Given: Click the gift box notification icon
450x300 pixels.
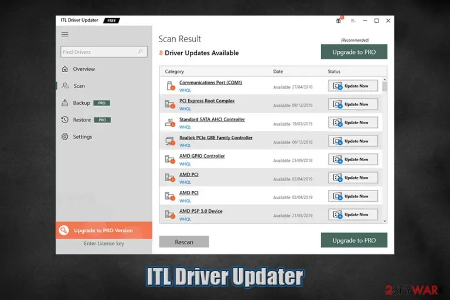Looking at the screenshot, I should coord(339,21).
